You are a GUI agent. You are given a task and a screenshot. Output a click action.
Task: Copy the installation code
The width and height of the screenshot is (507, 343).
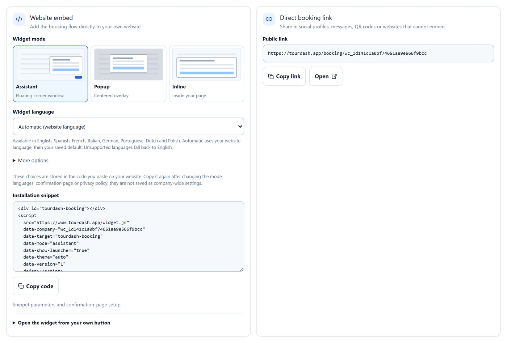(36, 286)
